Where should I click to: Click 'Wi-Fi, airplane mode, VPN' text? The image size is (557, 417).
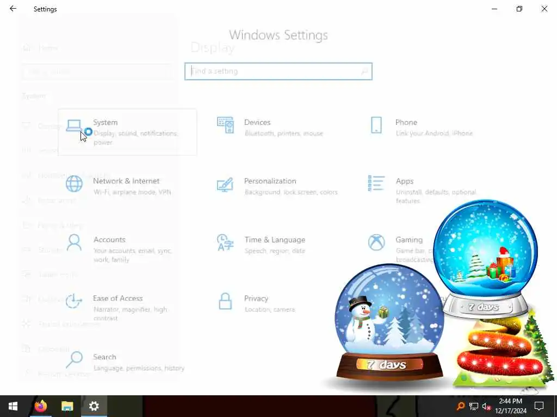[132, 192]
